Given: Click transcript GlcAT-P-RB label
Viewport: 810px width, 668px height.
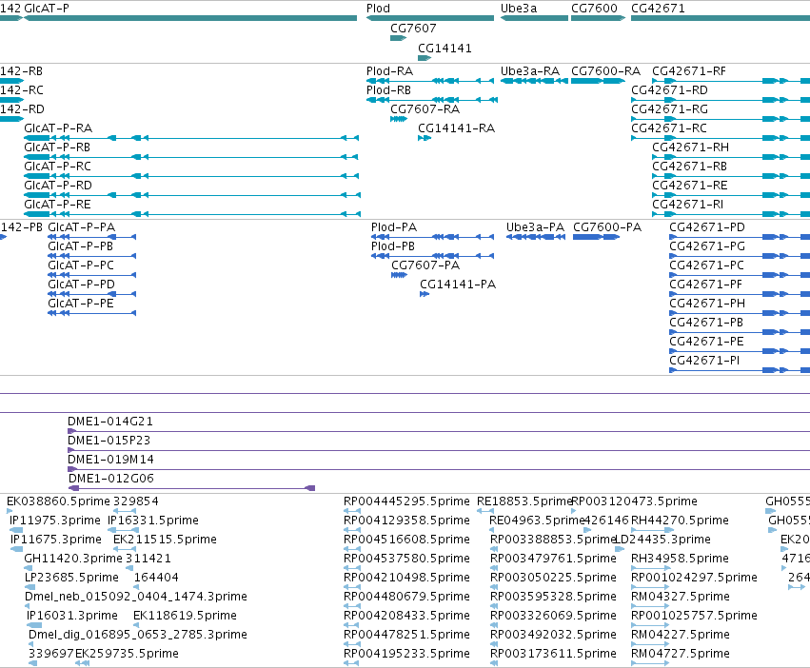Looking at the screenshot, I should coord(57,147).
